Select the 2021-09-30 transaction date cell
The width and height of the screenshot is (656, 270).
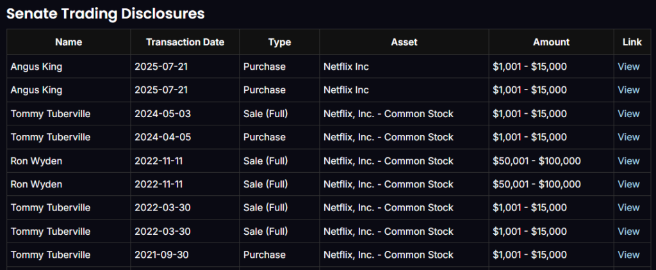point(163,255)
